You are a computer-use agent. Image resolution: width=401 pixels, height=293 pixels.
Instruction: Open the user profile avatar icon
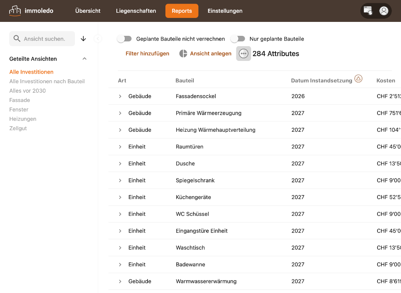(383, 11)
